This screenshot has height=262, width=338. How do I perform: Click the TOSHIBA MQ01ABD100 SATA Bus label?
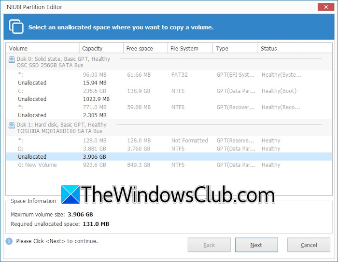[x=59, y=131]
